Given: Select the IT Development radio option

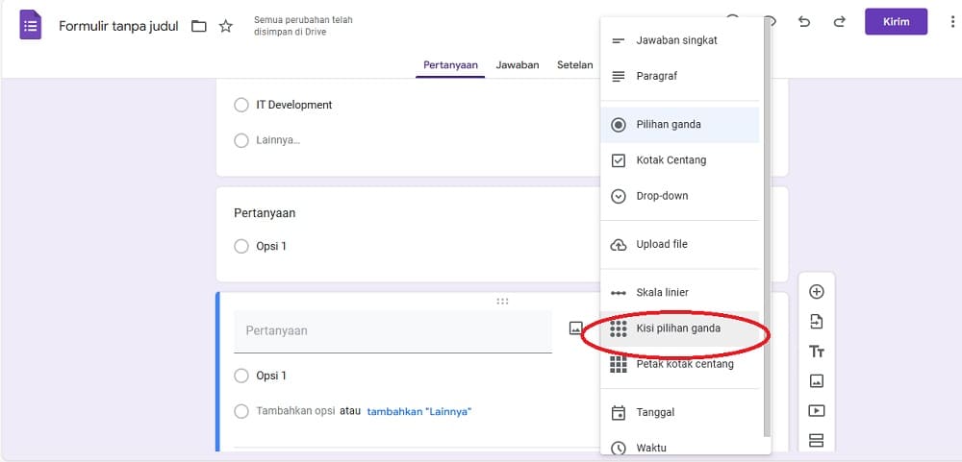Looking at the screenshot, I should (241, 106).
